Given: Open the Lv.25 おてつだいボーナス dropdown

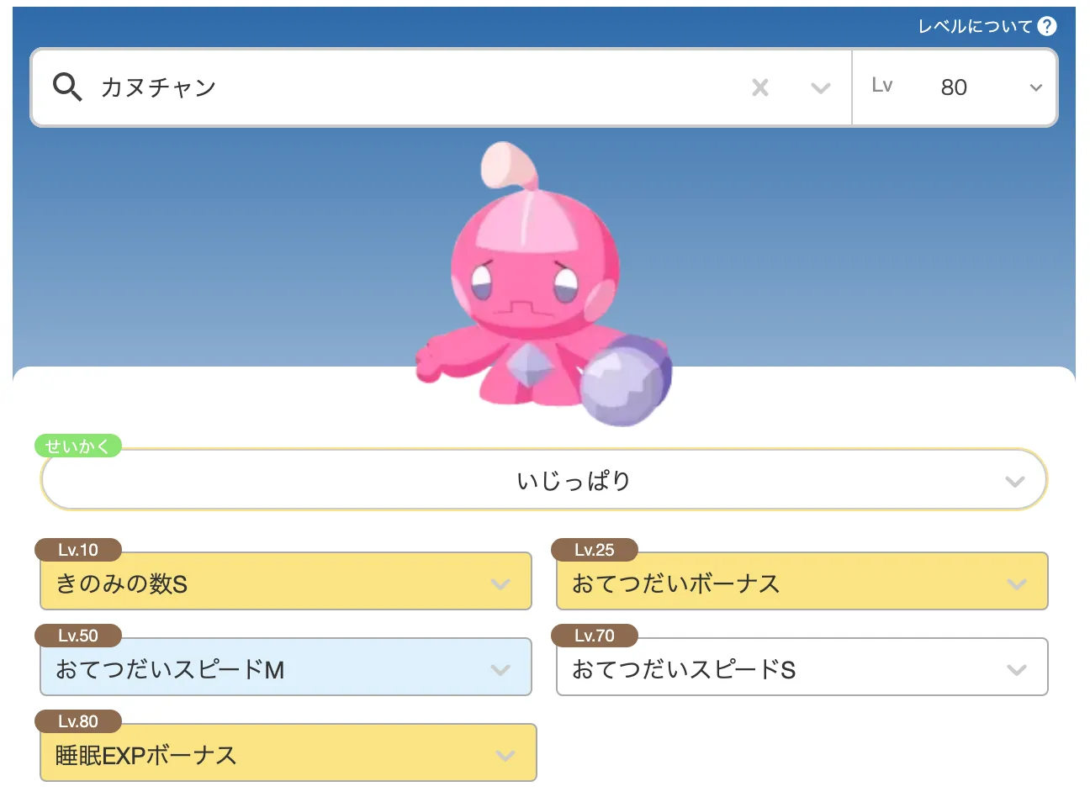Looking at the screenshot, I should (x=802, y=581).
